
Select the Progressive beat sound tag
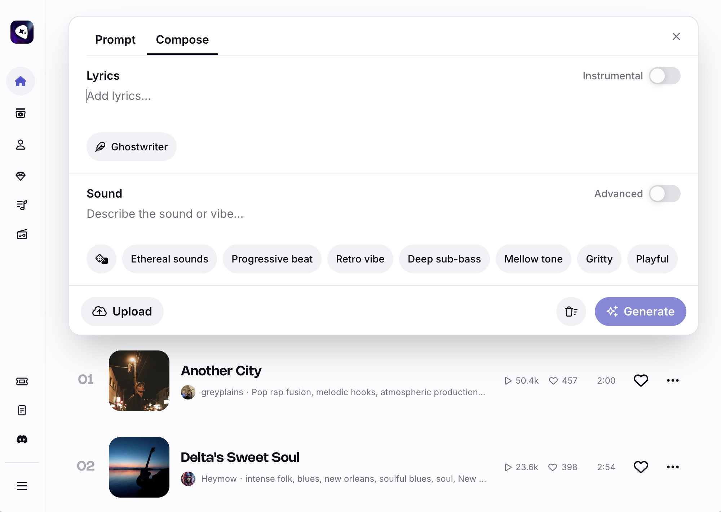[272, 258]
